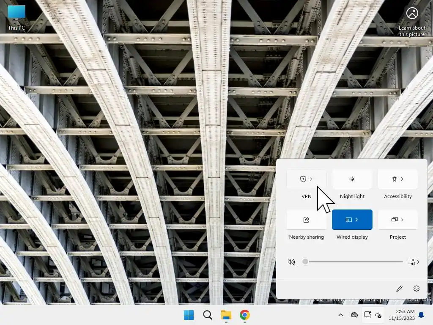This screenshot has width=433, height=325.
Task: Open the Windows Start menu
Action: (x=189, y=315)
